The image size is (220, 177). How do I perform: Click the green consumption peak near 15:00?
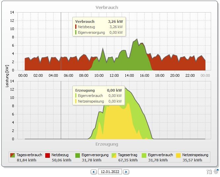point(136,53)
